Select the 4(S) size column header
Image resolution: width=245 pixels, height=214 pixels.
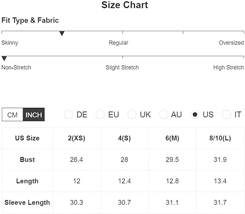click(x=124, y=138)
